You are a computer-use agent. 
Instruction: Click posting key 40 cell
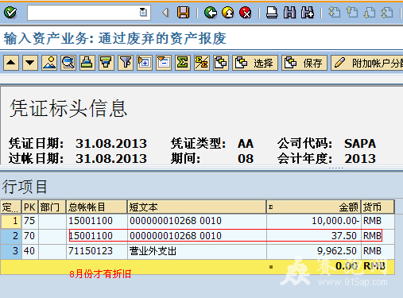[x=29, y=251]
